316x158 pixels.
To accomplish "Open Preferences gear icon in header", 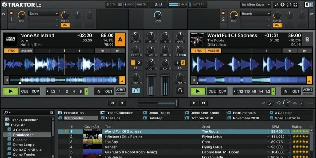I will tap(283, 4).
